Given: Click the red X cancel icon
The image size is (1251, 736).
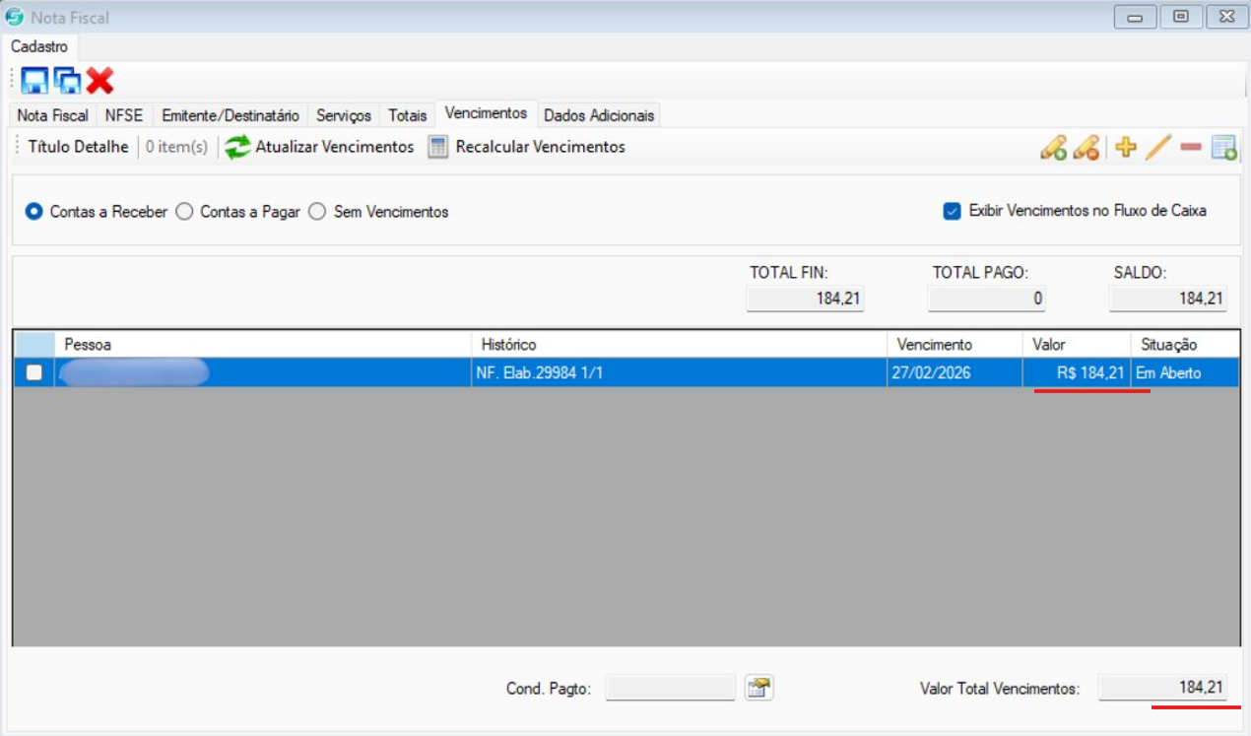Looking at the screenshot, I should (x=99, y=81).
